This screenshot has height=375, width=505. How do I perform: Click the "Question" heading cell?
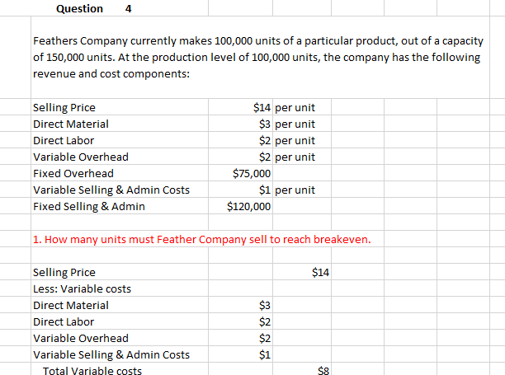[x=79, y=9]
